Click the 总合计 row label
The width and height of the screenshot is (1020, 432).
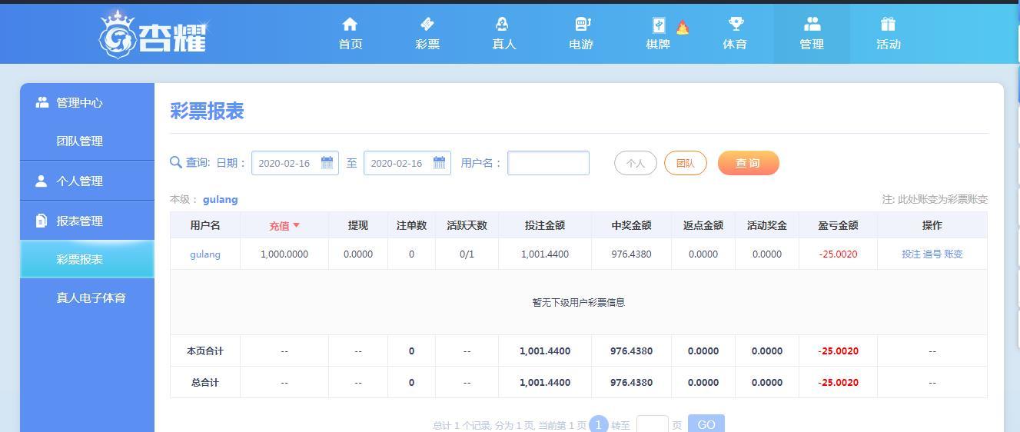point(205,382)
